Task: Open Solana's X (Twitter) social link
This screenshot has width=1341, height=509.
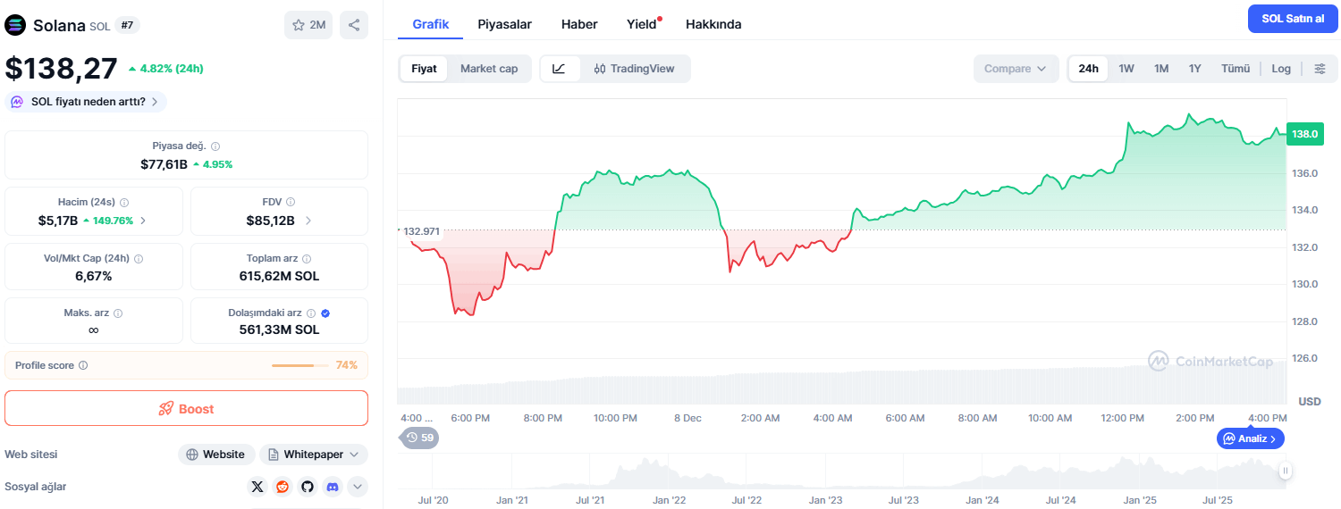Action: 257,487
